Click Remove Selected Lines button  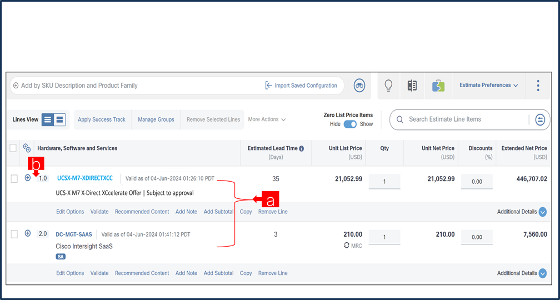tap(213, 119)
